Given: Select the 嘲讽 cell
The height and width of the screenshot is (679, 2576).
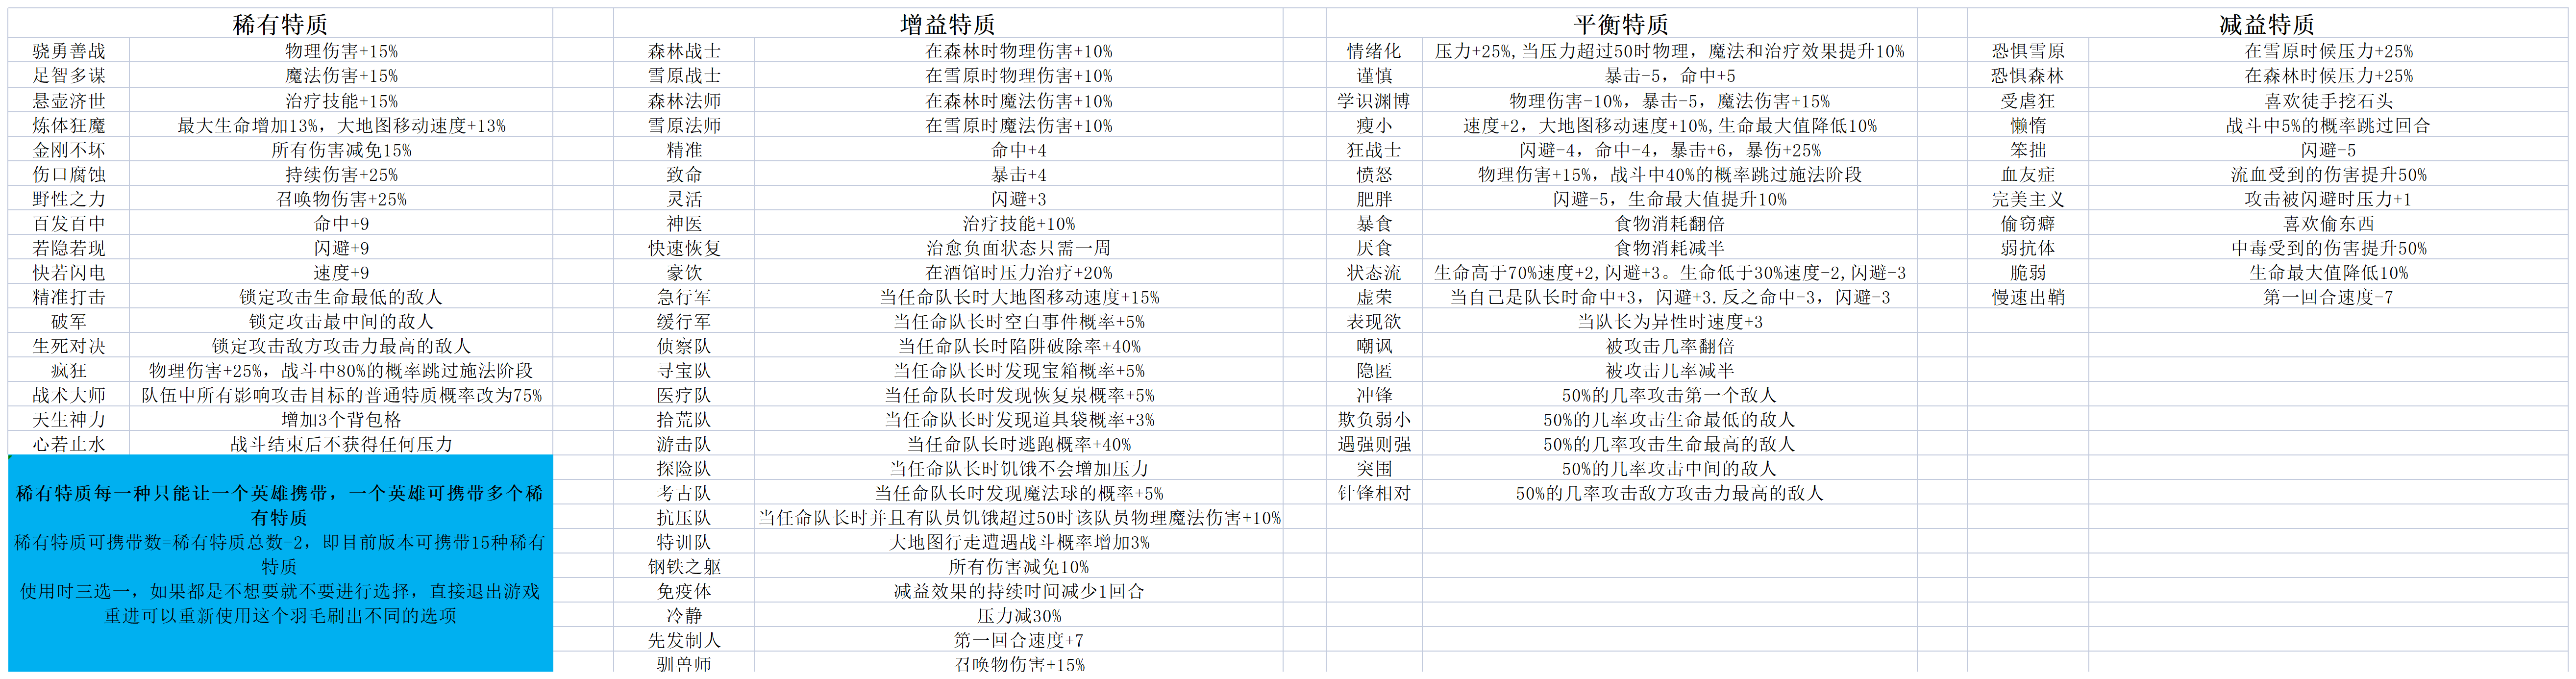Looking at the screenshot, I should [1374, 346].
